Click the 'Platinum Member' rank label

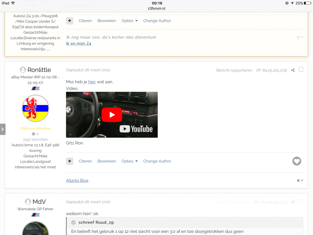(35, 128)
